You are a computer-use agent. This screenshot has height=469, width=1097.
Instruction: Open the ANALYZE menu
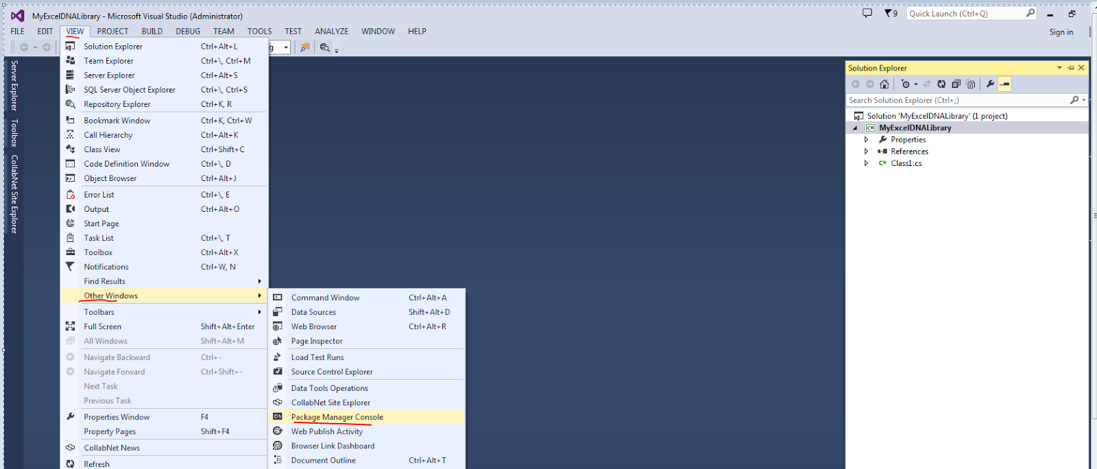(x=332, y=32)
